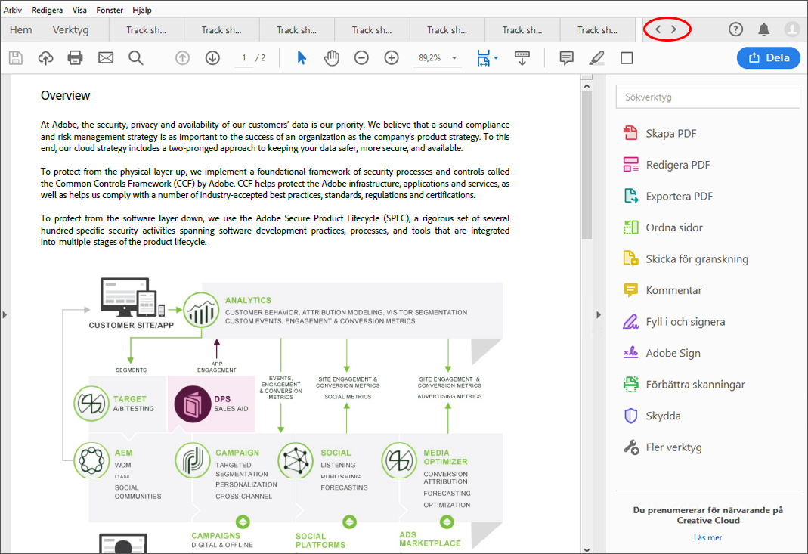Select the last Track sh... tab
808x554 pixels.
tap(597, 30)
